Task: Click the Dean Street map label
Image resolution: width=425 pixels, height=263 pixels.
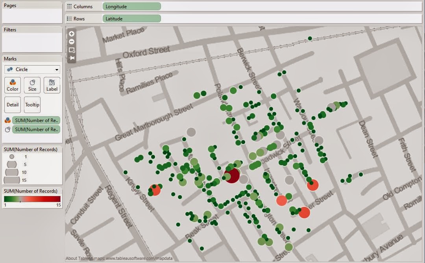Action: 368,139
